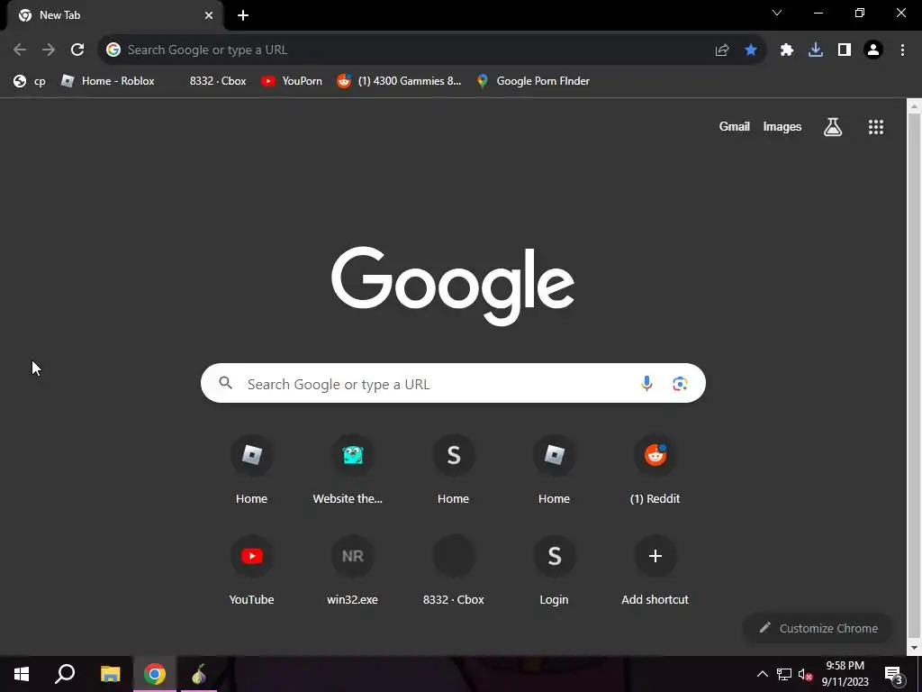Expand the tab search chevron

pyautogui.click(x=777, y=13)
